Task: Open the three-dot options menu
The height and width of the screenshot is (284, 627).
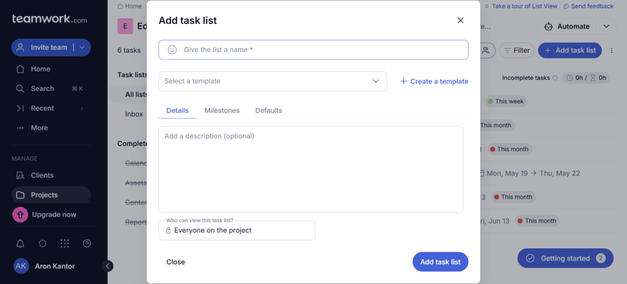Action: point(612,50)
